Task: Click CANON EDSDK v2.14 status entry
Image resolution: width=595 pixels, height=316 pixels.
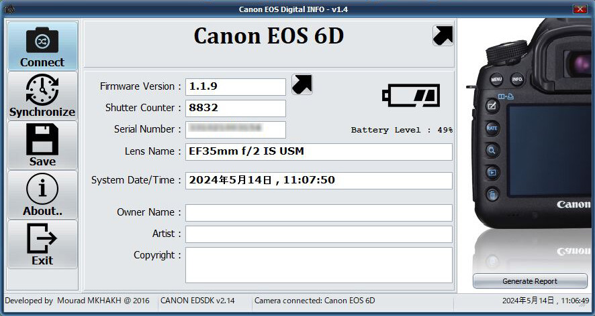Action: (197, 301)
